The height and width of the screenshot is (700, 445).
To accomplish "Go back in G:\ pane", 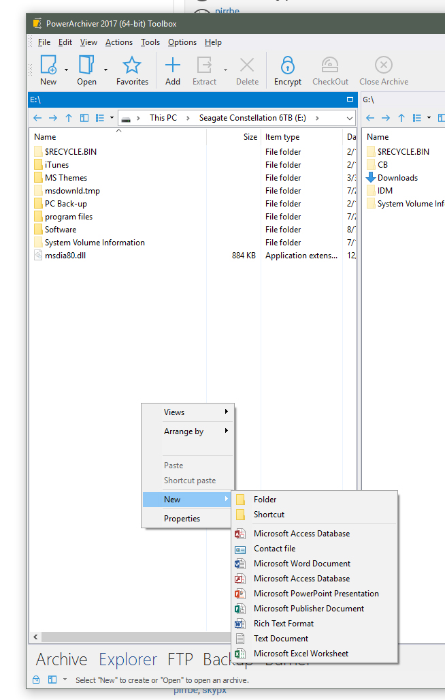I will pyautogui.click(x=370, y=118).
